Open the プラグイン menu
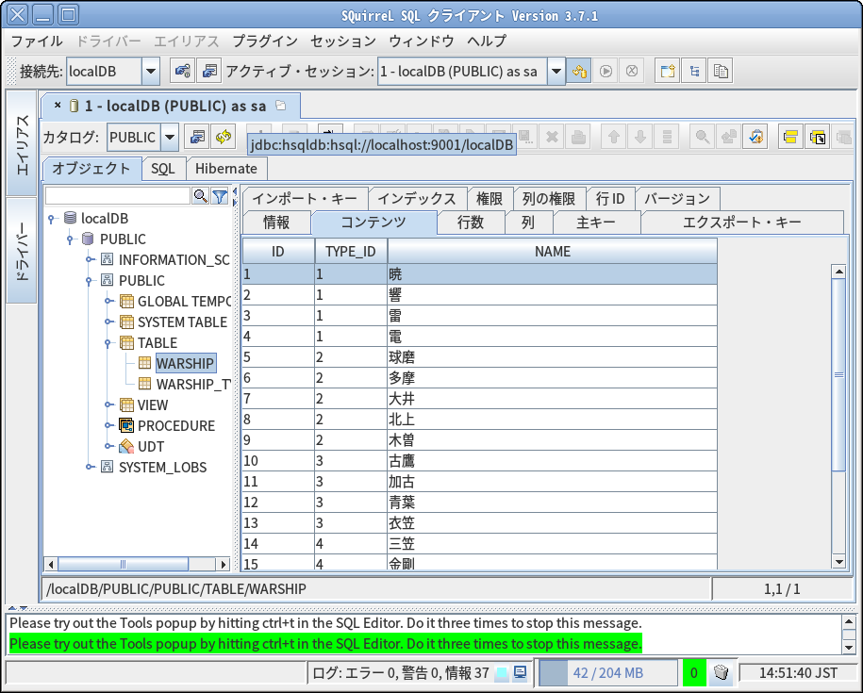Screen dimensions: 863x693 (265, 41)
